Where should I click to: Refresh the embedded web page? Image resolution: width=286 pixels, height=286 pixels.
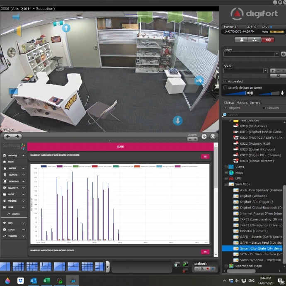(204, 137)
